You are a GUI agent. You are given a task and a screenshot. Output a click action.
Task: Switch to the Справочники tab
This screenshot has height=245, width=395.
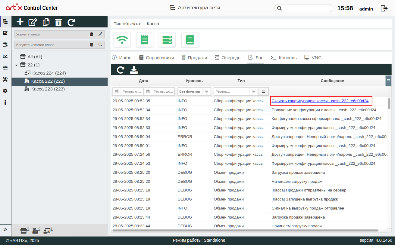click(157, 58)
